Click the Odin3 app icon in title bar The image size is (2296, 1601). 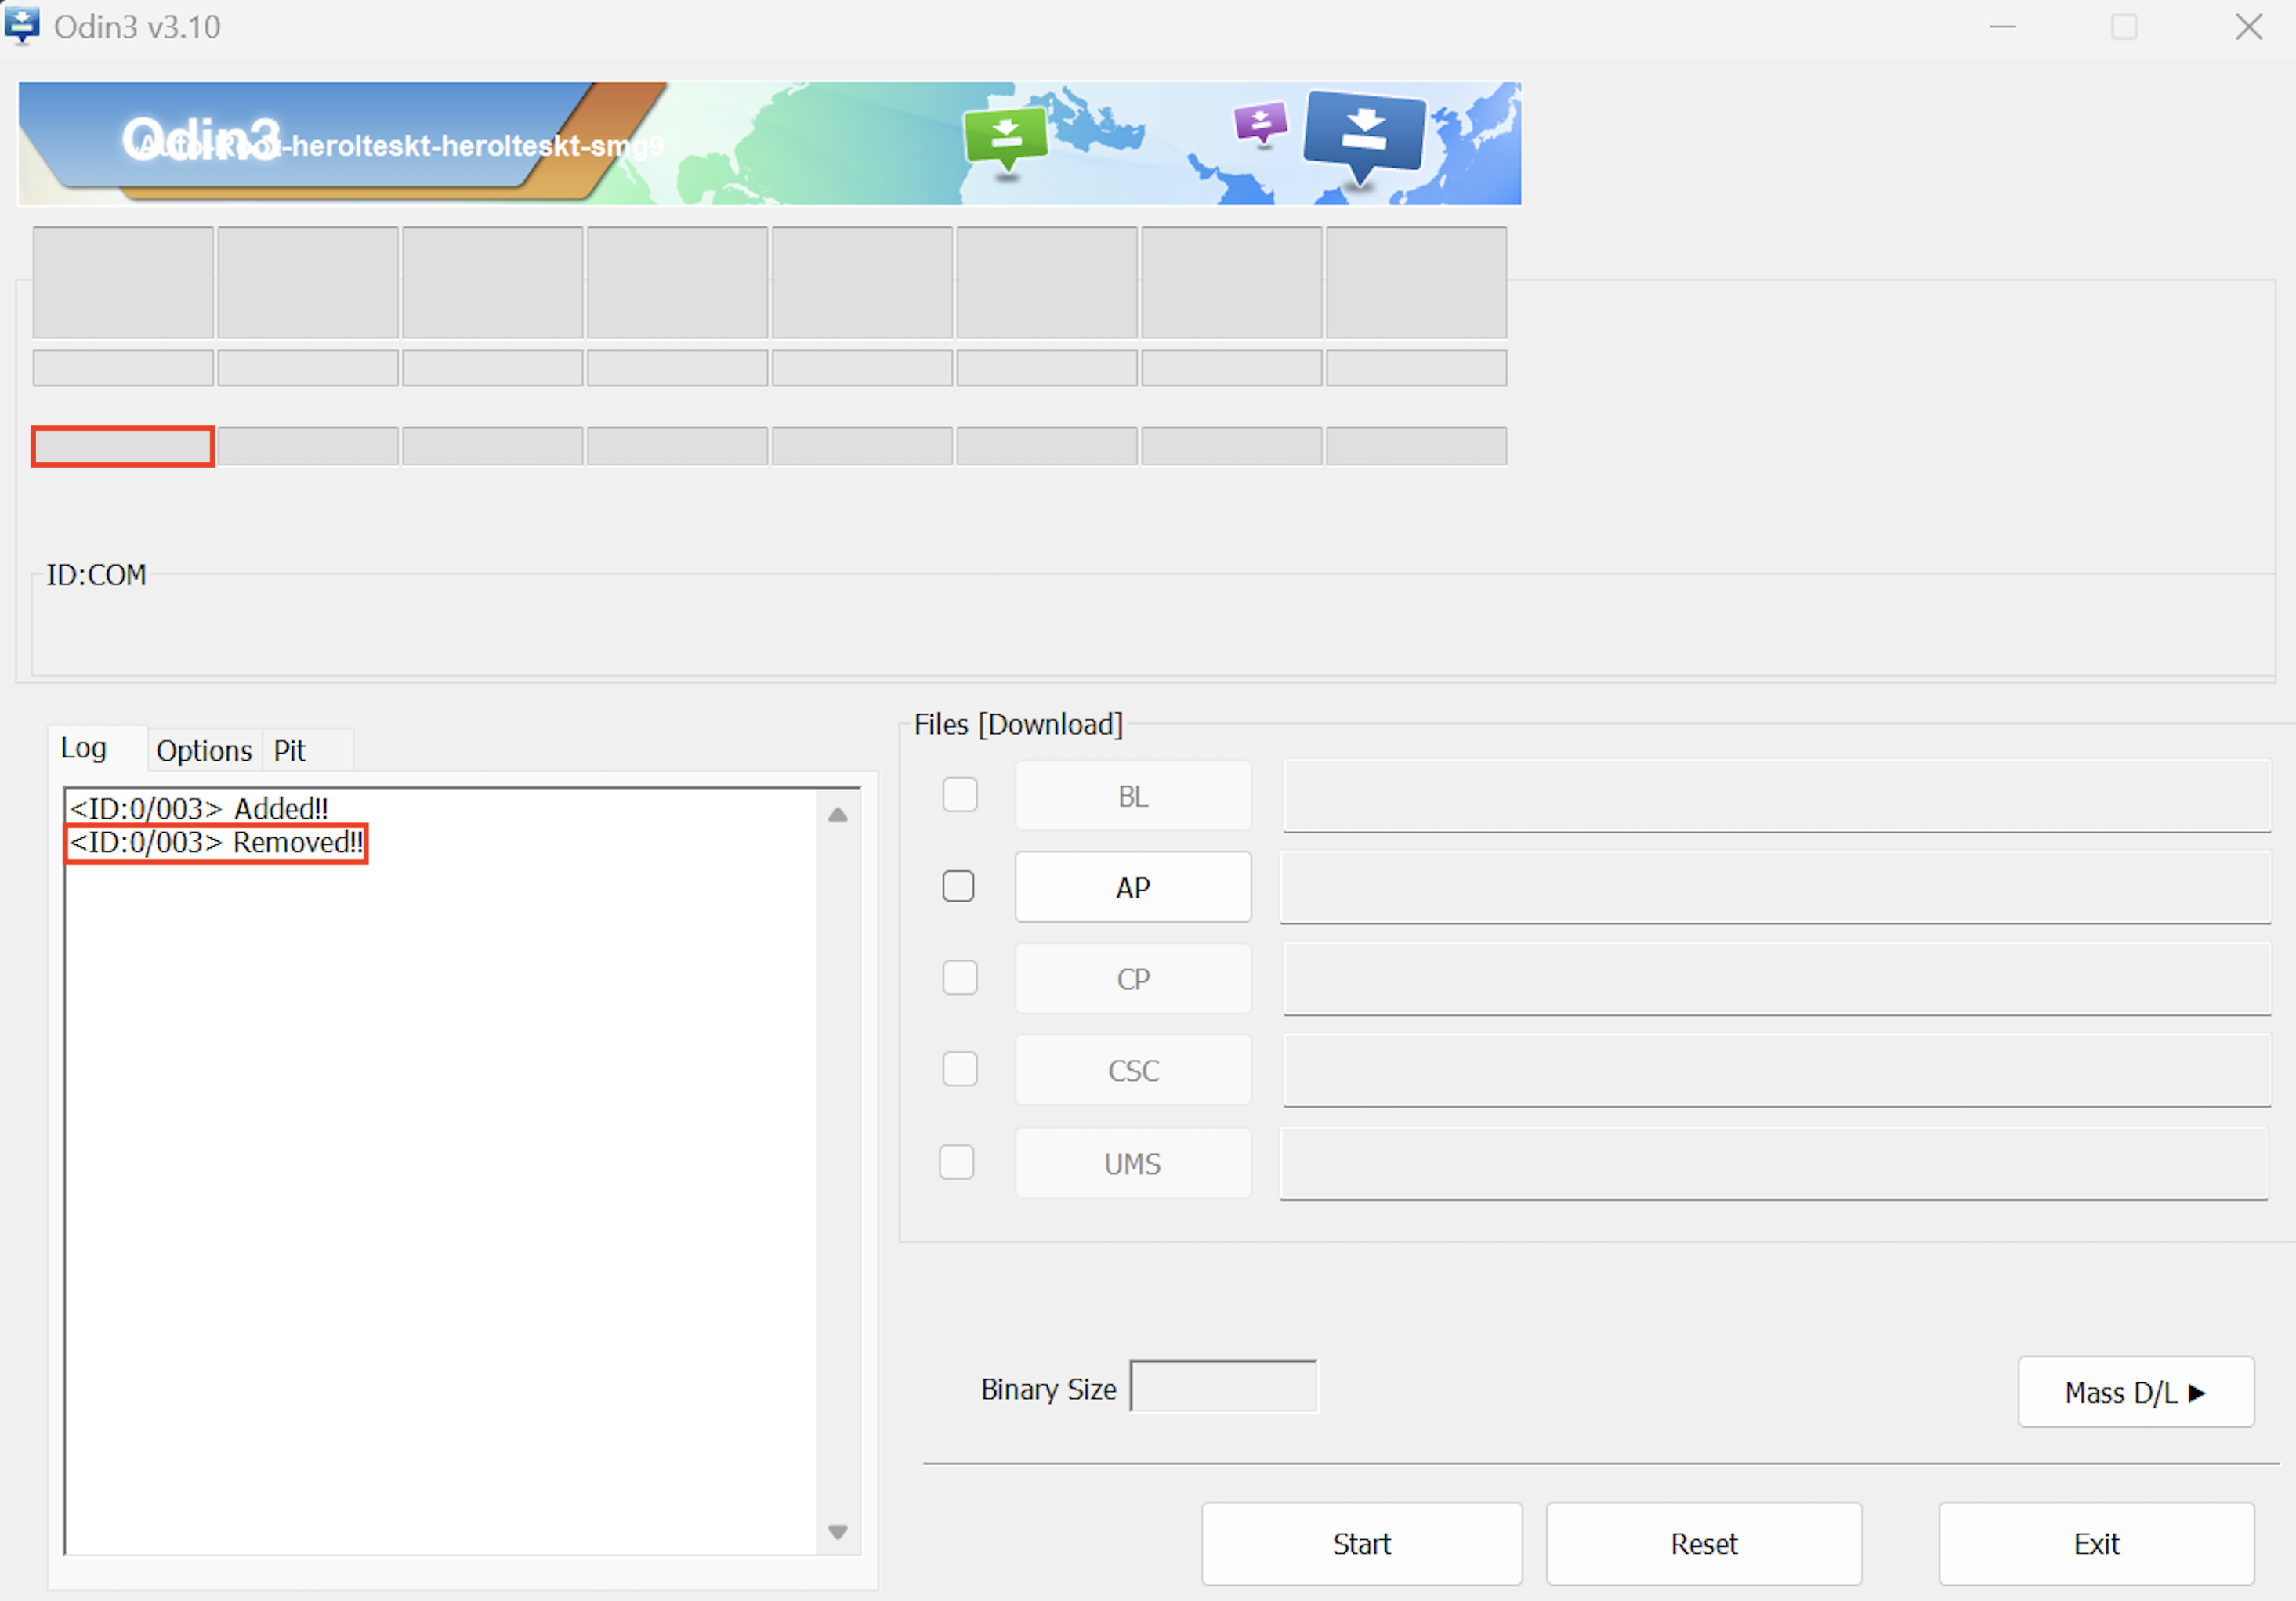22,25
